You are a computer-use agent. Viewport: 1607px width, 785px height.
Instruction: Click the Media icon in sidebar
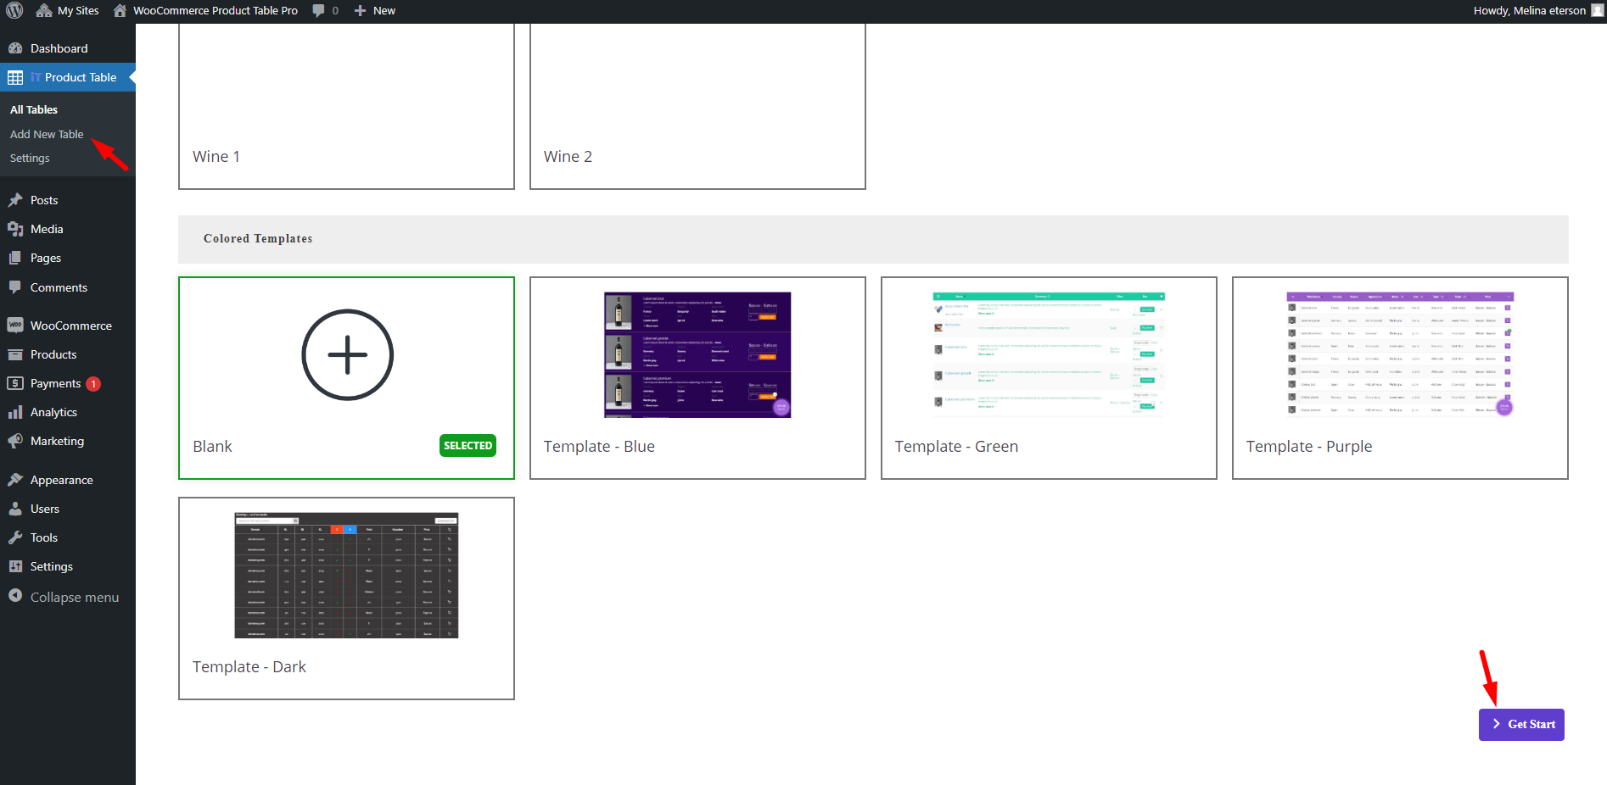pos(15,229)
